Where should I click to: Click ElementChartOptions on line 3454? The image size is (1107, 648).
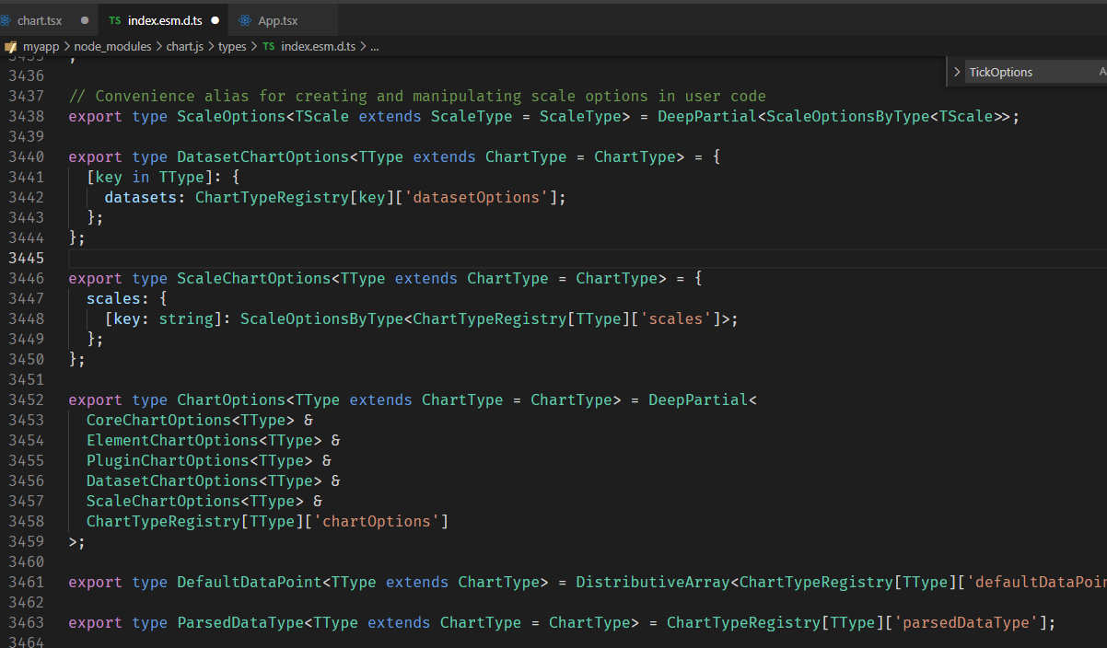(172, 440)
